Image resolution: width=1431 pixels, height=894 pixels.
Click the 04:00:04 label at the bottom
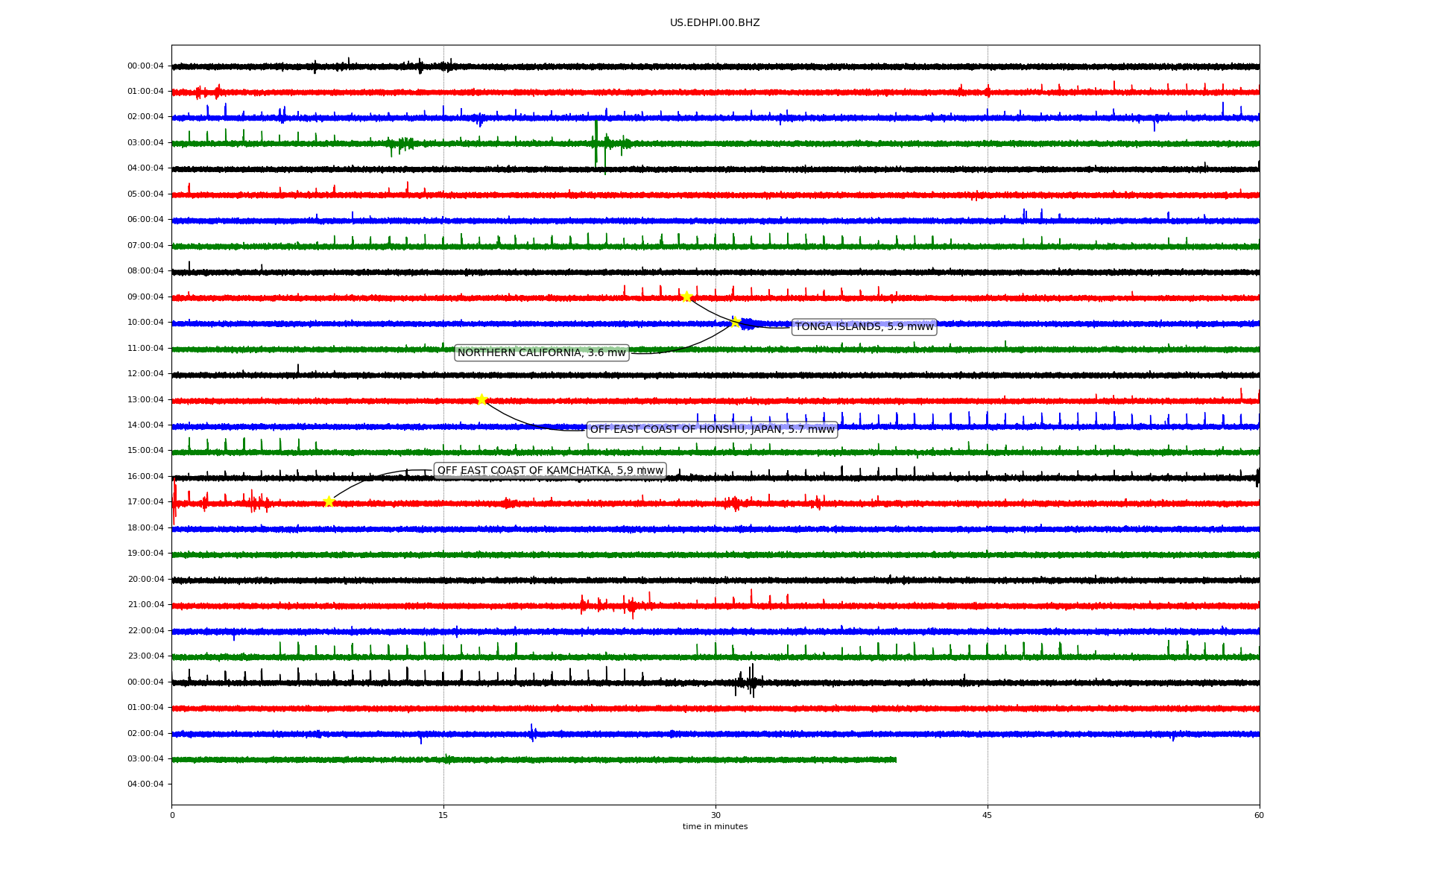[x=145, y=784]
